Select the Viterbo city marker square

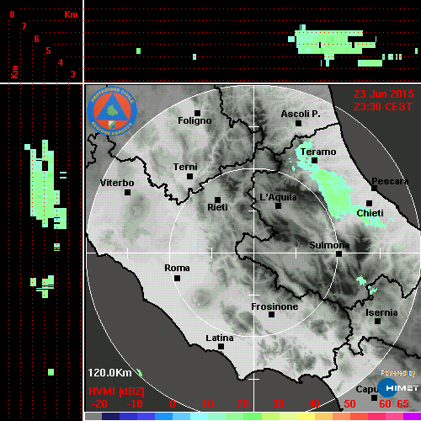coord(127,192)
